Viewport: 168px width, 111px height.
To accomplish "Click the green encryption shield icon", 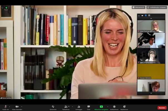I will [6, 8].
